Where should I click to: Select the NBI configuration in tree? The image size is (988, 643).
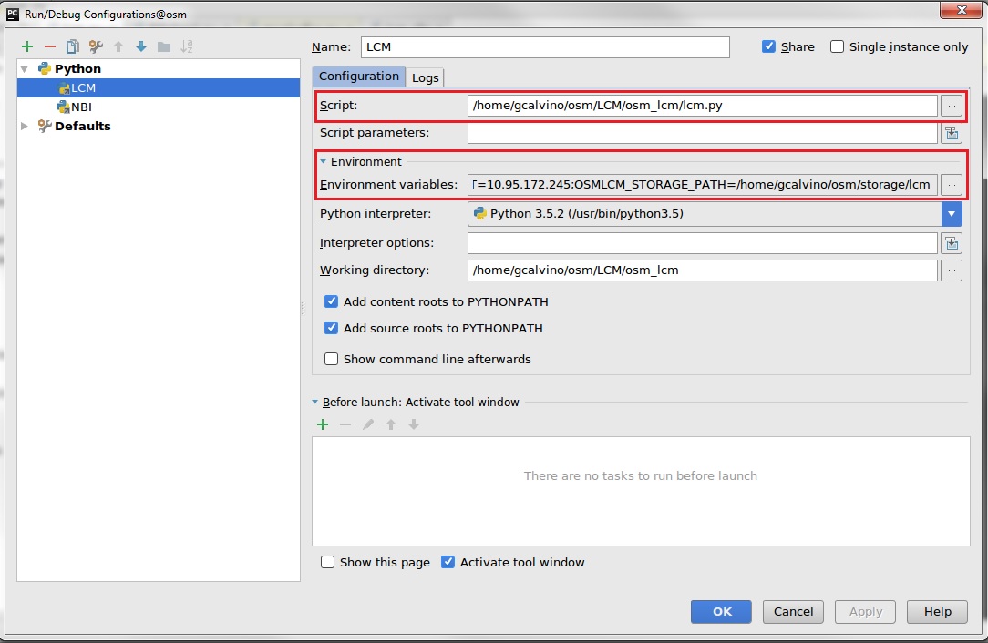[x=81, y=107]
